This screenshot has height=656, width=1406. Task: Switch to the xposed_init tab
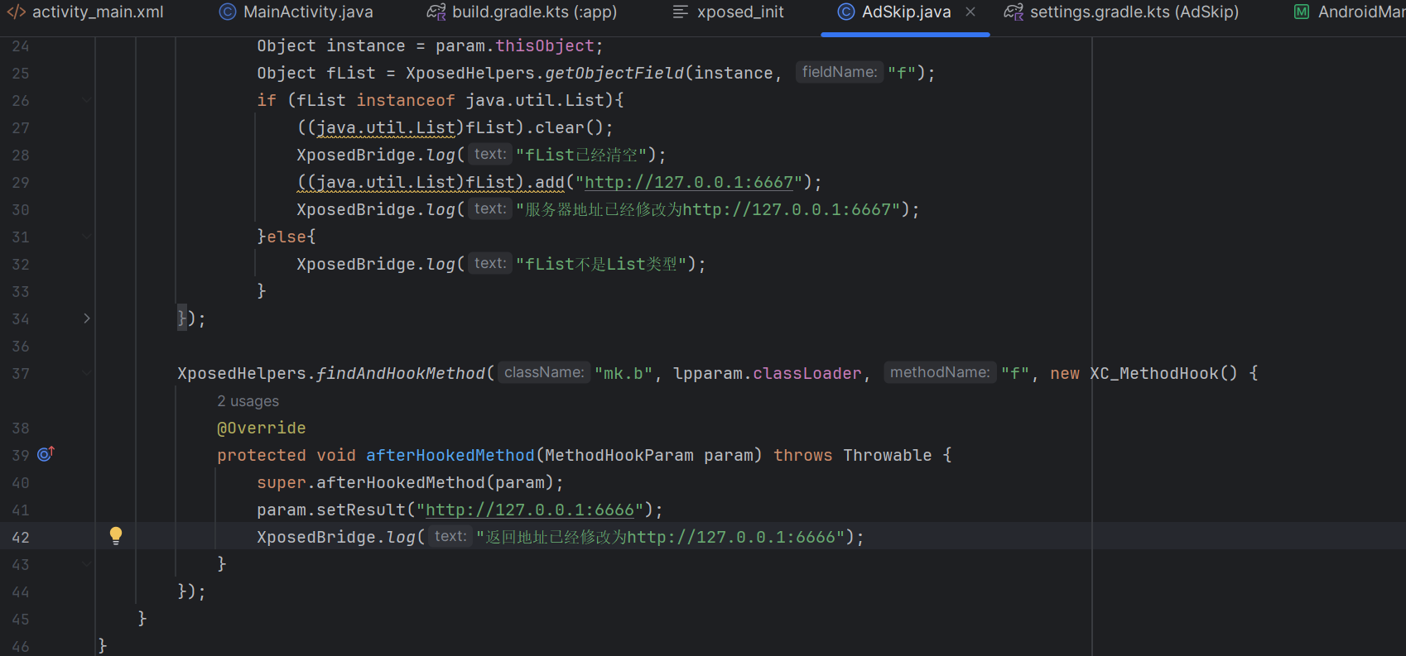pyautogui.click(x=728, y=12)
